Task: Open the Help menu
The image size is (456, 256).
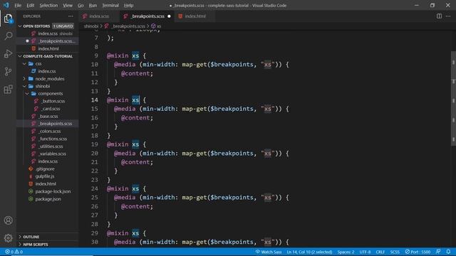Action: [128, 5]
